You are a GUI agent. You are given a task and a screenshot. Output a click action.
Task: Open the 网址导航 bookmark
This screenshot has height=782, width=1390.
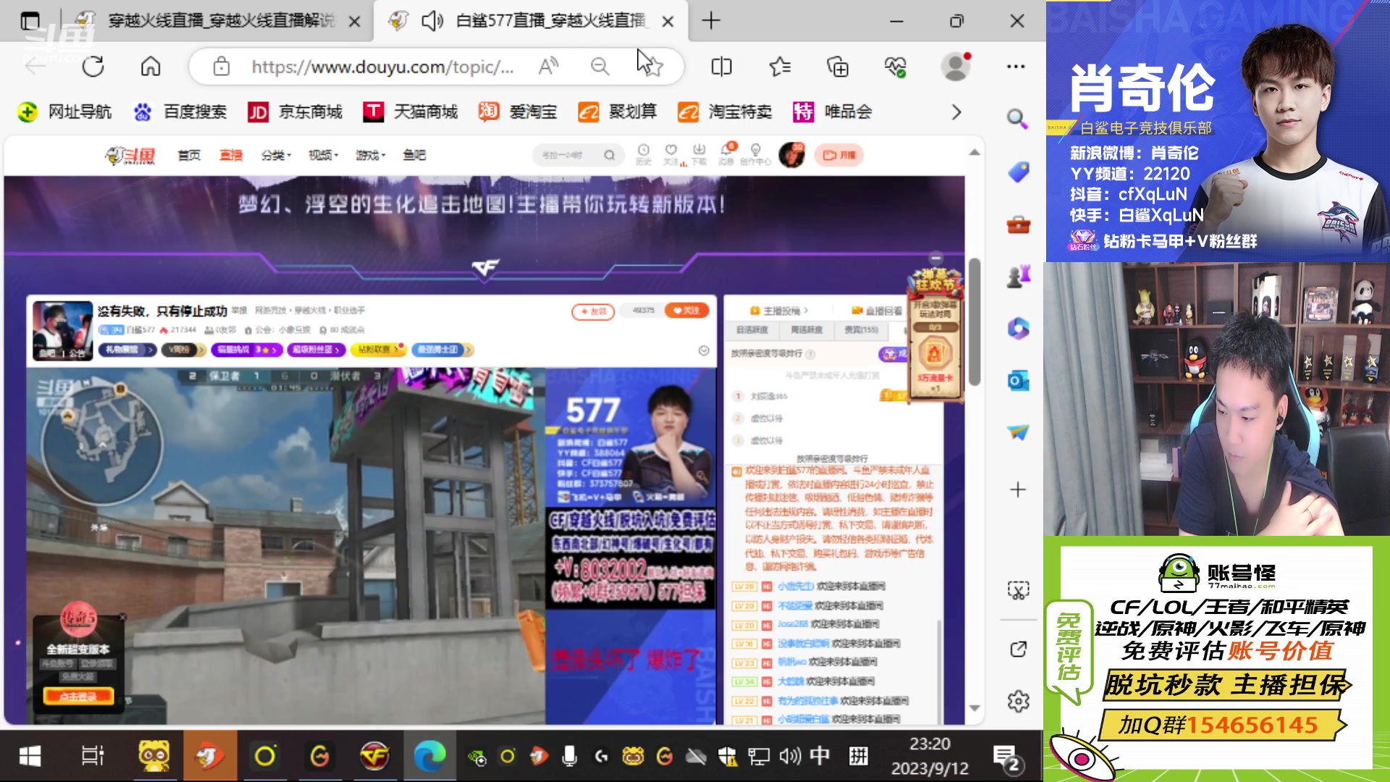[x=64, y=112]
